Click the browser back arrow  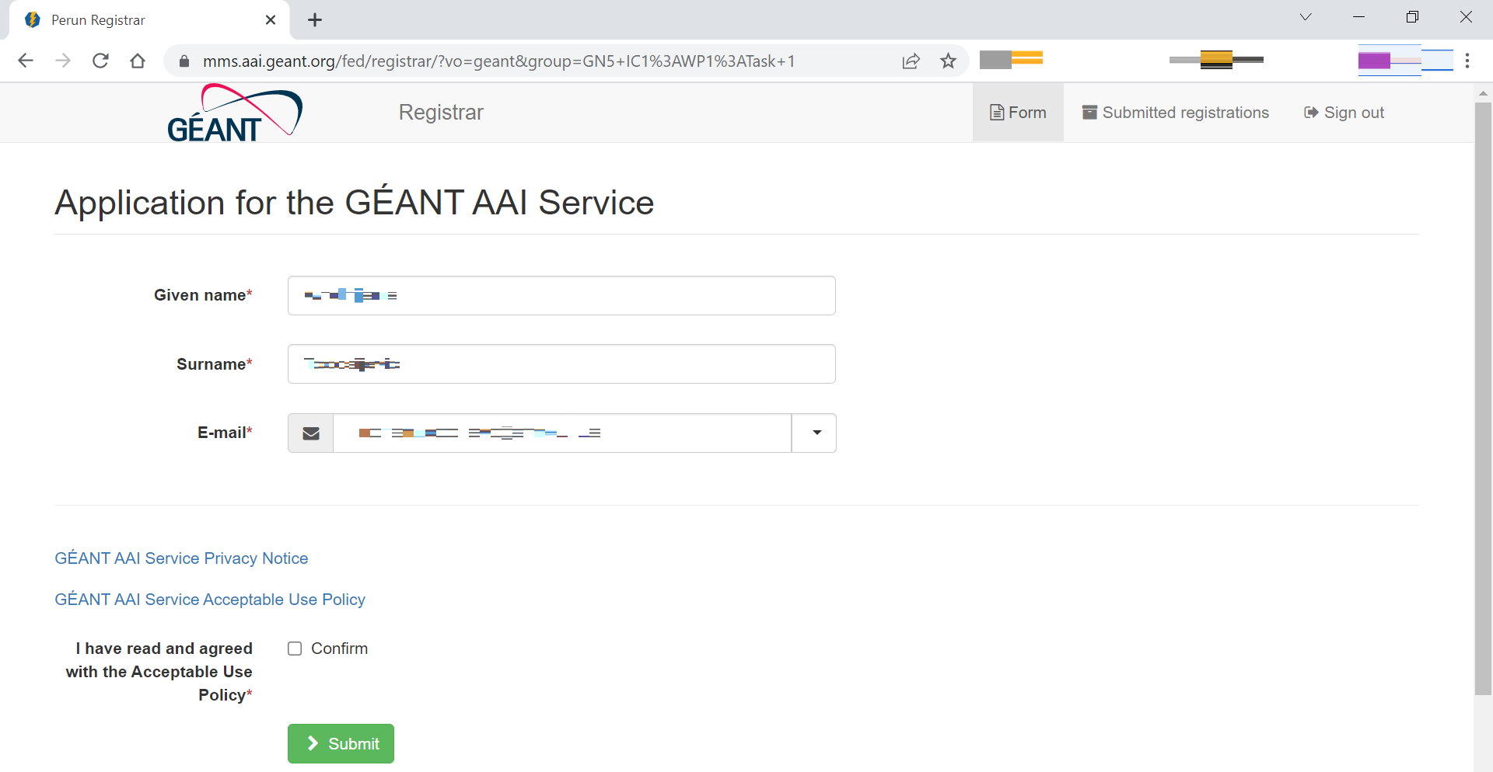point(26,61)
